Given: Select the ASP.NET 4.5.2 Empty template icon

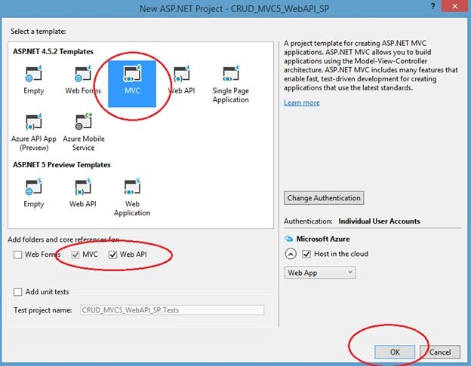Looking at the screenshot, I should pos(33,74).
